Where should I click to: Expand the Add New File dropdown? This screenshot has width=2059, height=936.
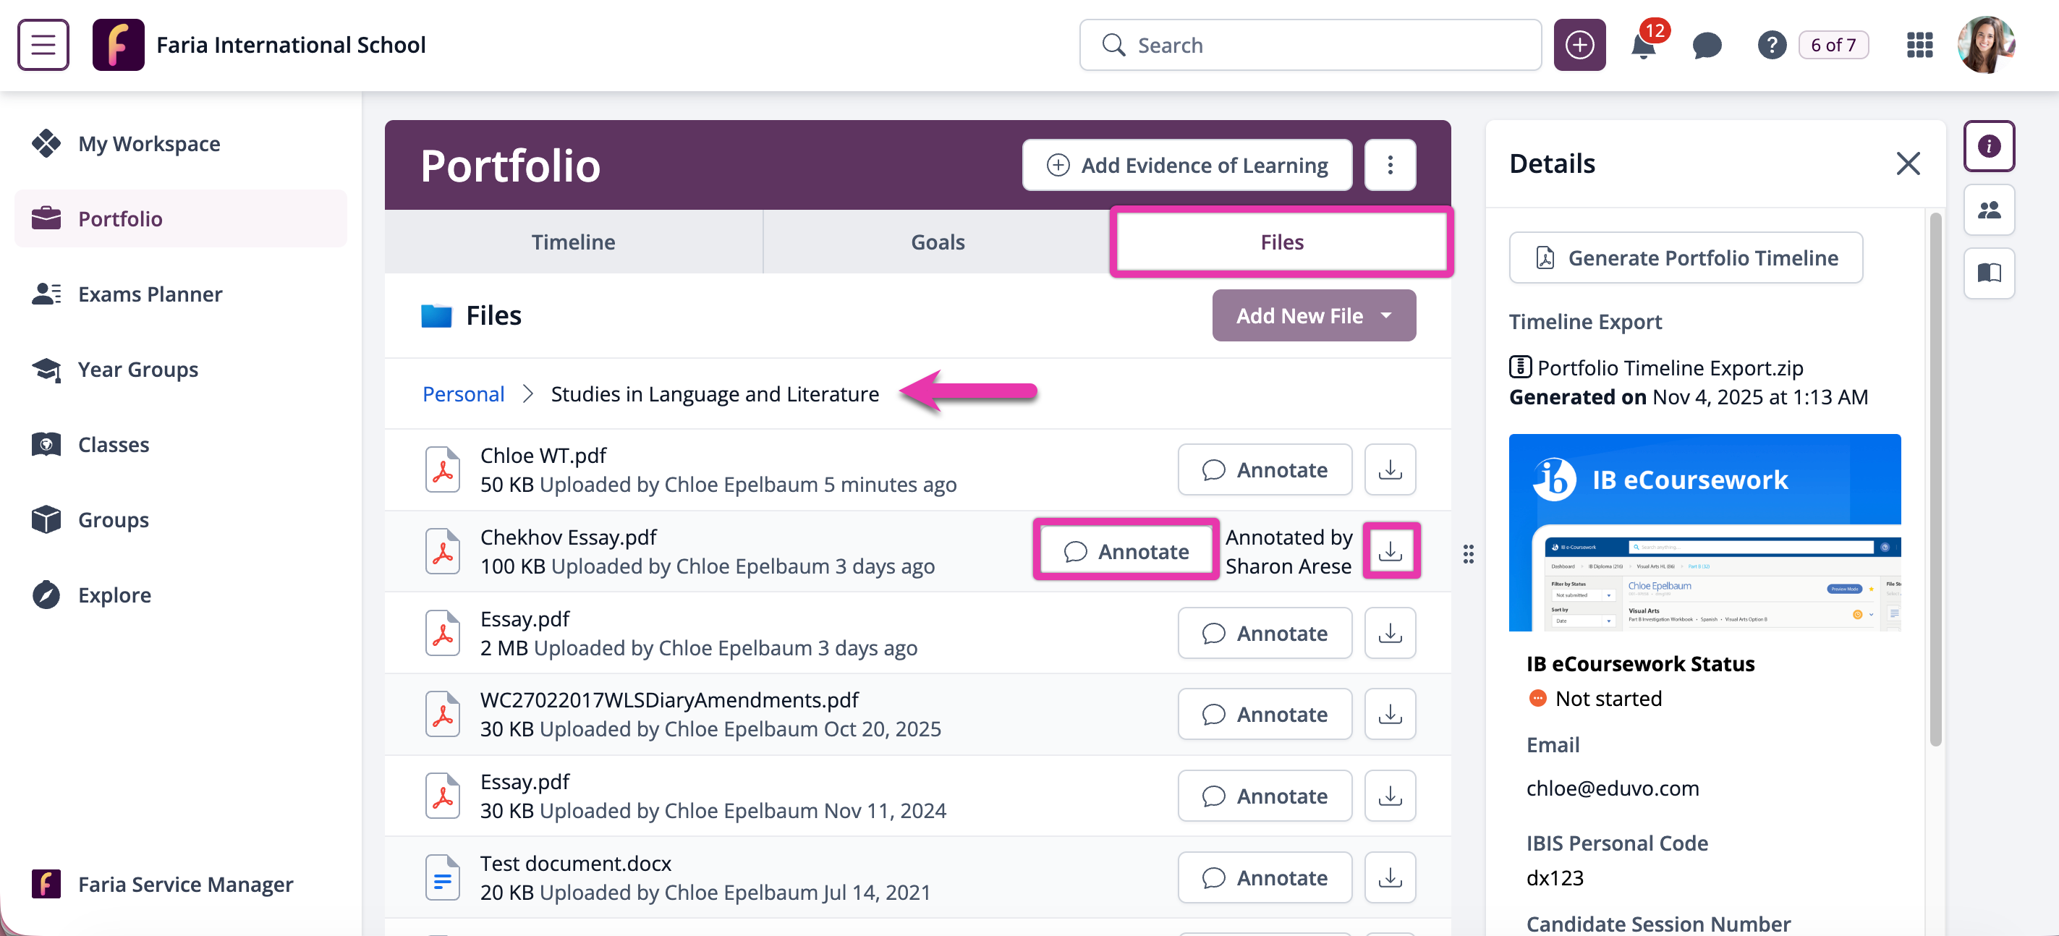(x=1313, y=315)
